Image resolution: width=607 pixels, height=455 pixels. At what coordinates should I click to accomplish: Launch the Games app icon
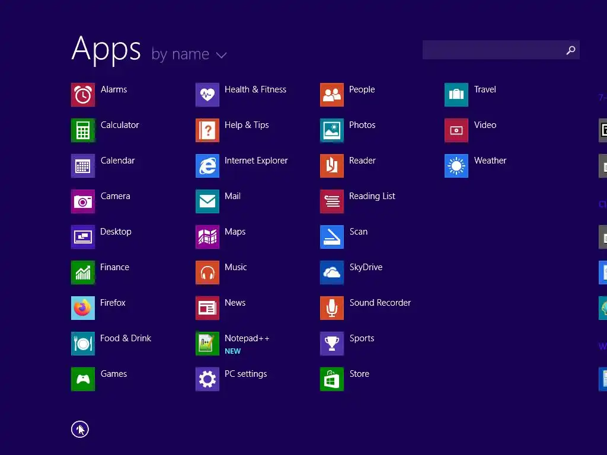(x=83, y=380)
